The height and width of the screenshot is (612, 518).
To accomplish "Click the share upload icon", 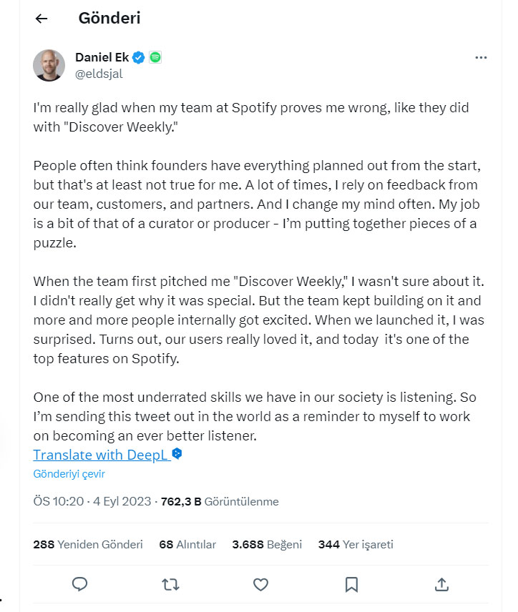I will pos(442,584).
